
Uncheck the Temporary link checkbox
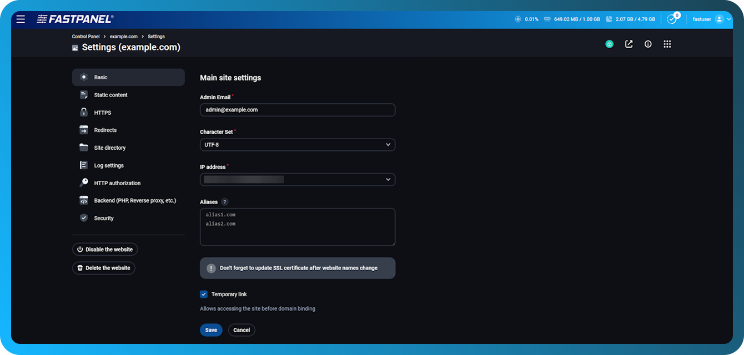pos(204,294)
